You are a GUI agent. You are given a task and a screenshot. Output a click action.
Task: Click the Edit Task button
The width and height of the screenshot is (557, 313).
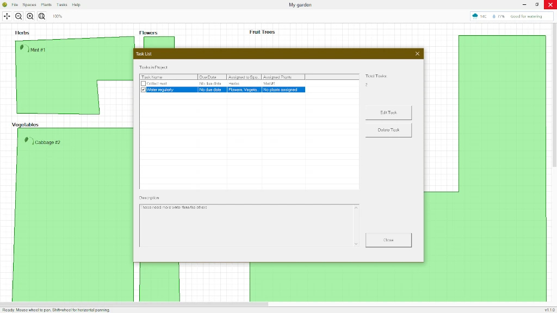(x=388, y=112)
